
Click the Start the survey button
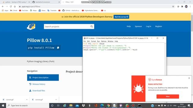[x=121, y=17]
